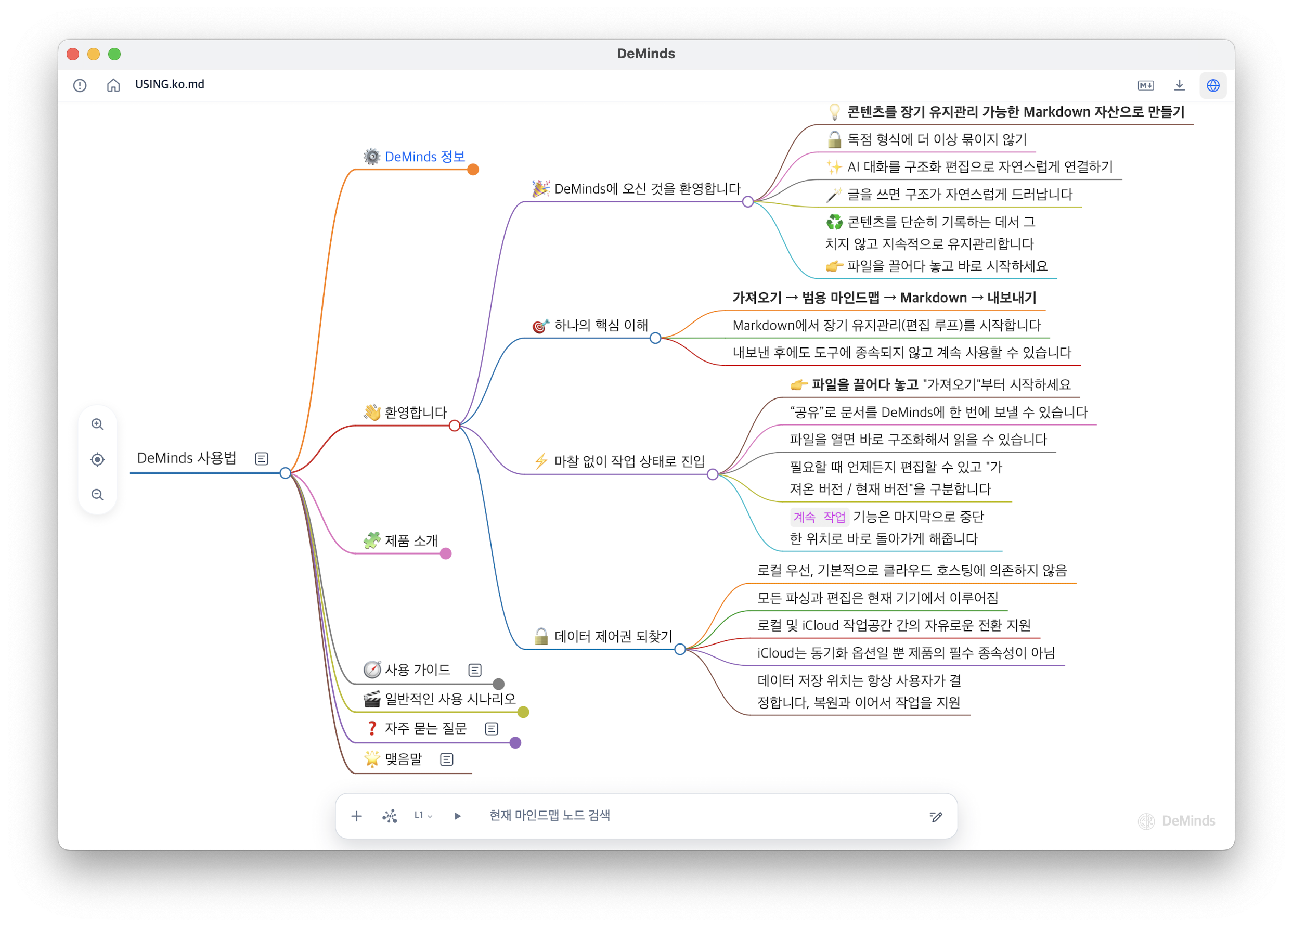Go to home via the house icon
Image resolution: width=1293 pixels, height=927 pixels.
[x=113, y=85]
